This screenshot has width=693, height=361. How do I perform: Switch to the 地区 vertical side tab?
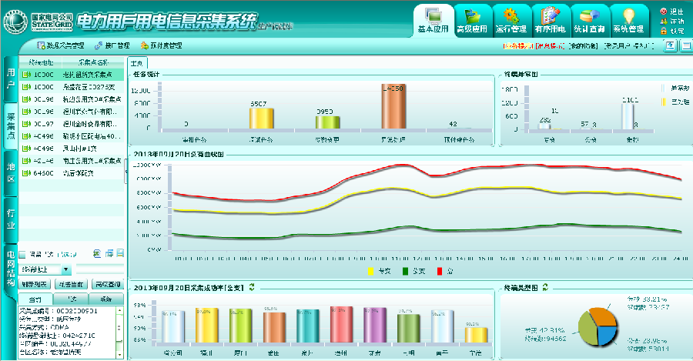pos(10,173)
